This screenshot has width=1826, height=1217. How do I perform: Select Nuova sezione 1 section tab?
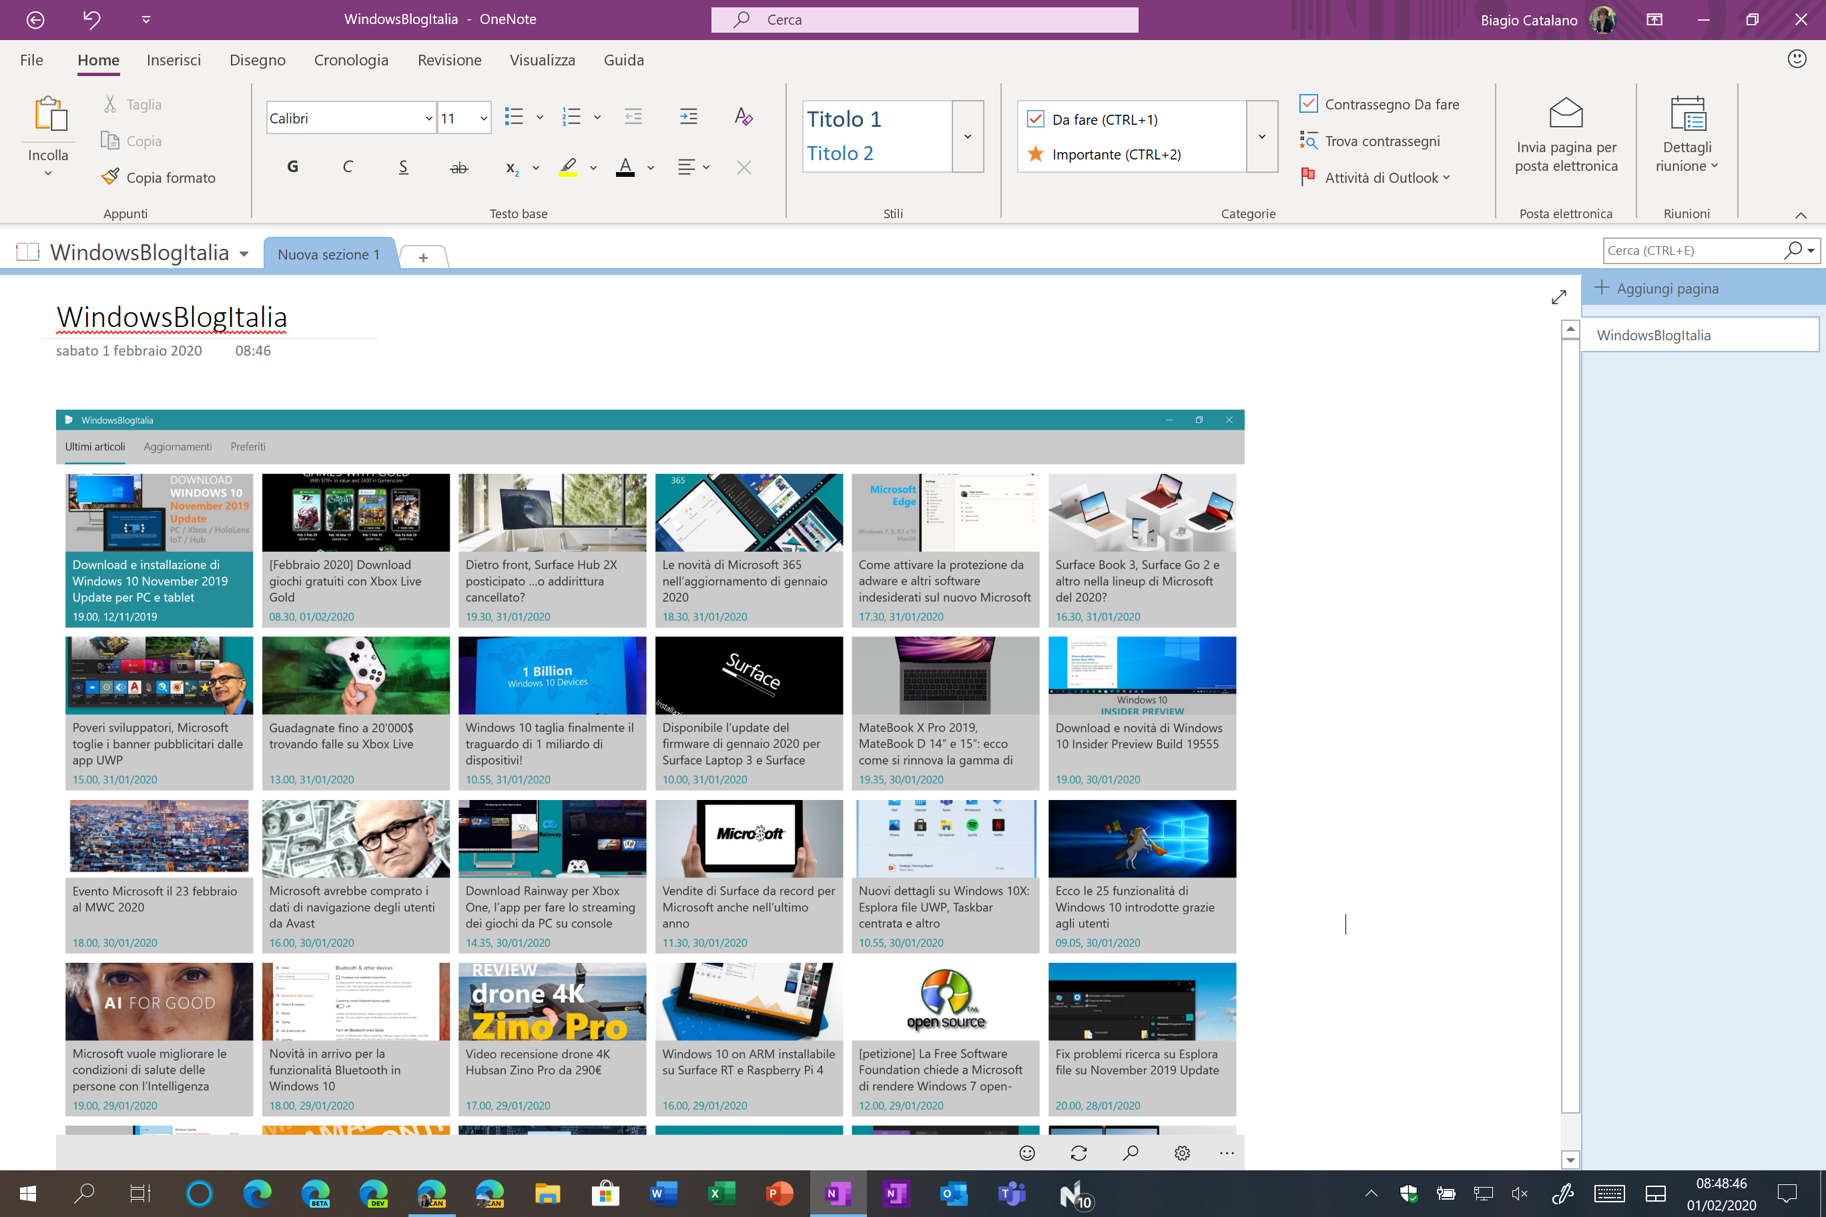(329, 255)
